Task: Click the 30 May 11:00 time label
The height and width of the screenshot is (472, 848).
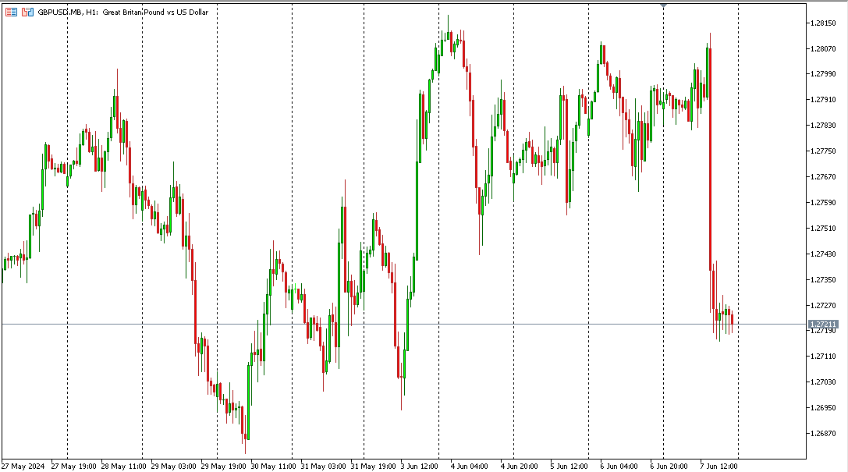Action: 273,466
